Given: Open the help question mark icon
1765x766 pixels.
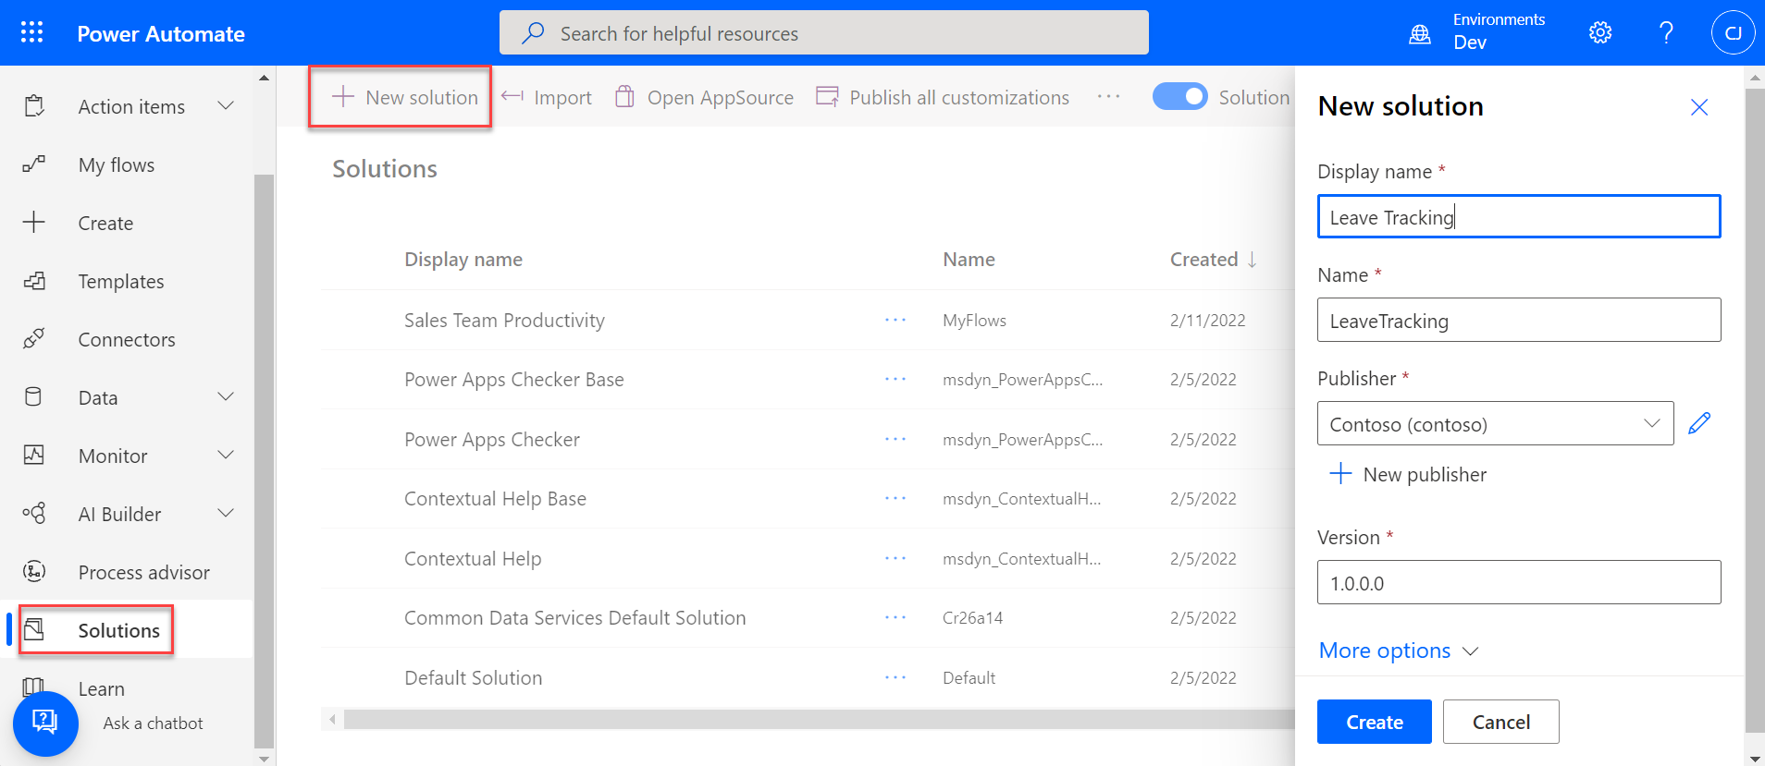Looking at the screenshot, I should pos(1665,33).
